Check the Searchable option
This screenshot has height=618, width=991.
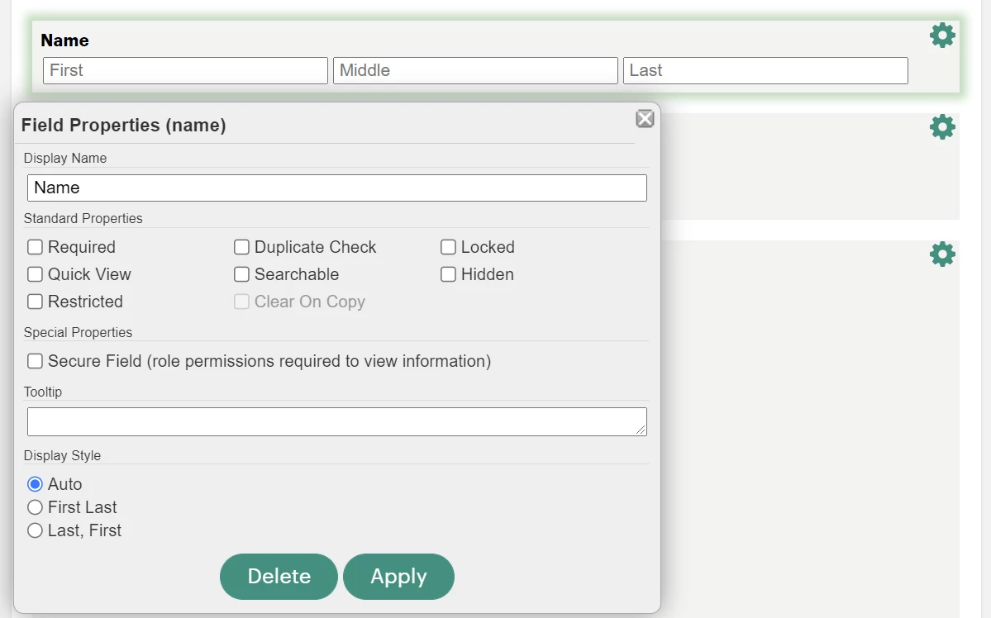pyautogui.click(x=241, y=274)
